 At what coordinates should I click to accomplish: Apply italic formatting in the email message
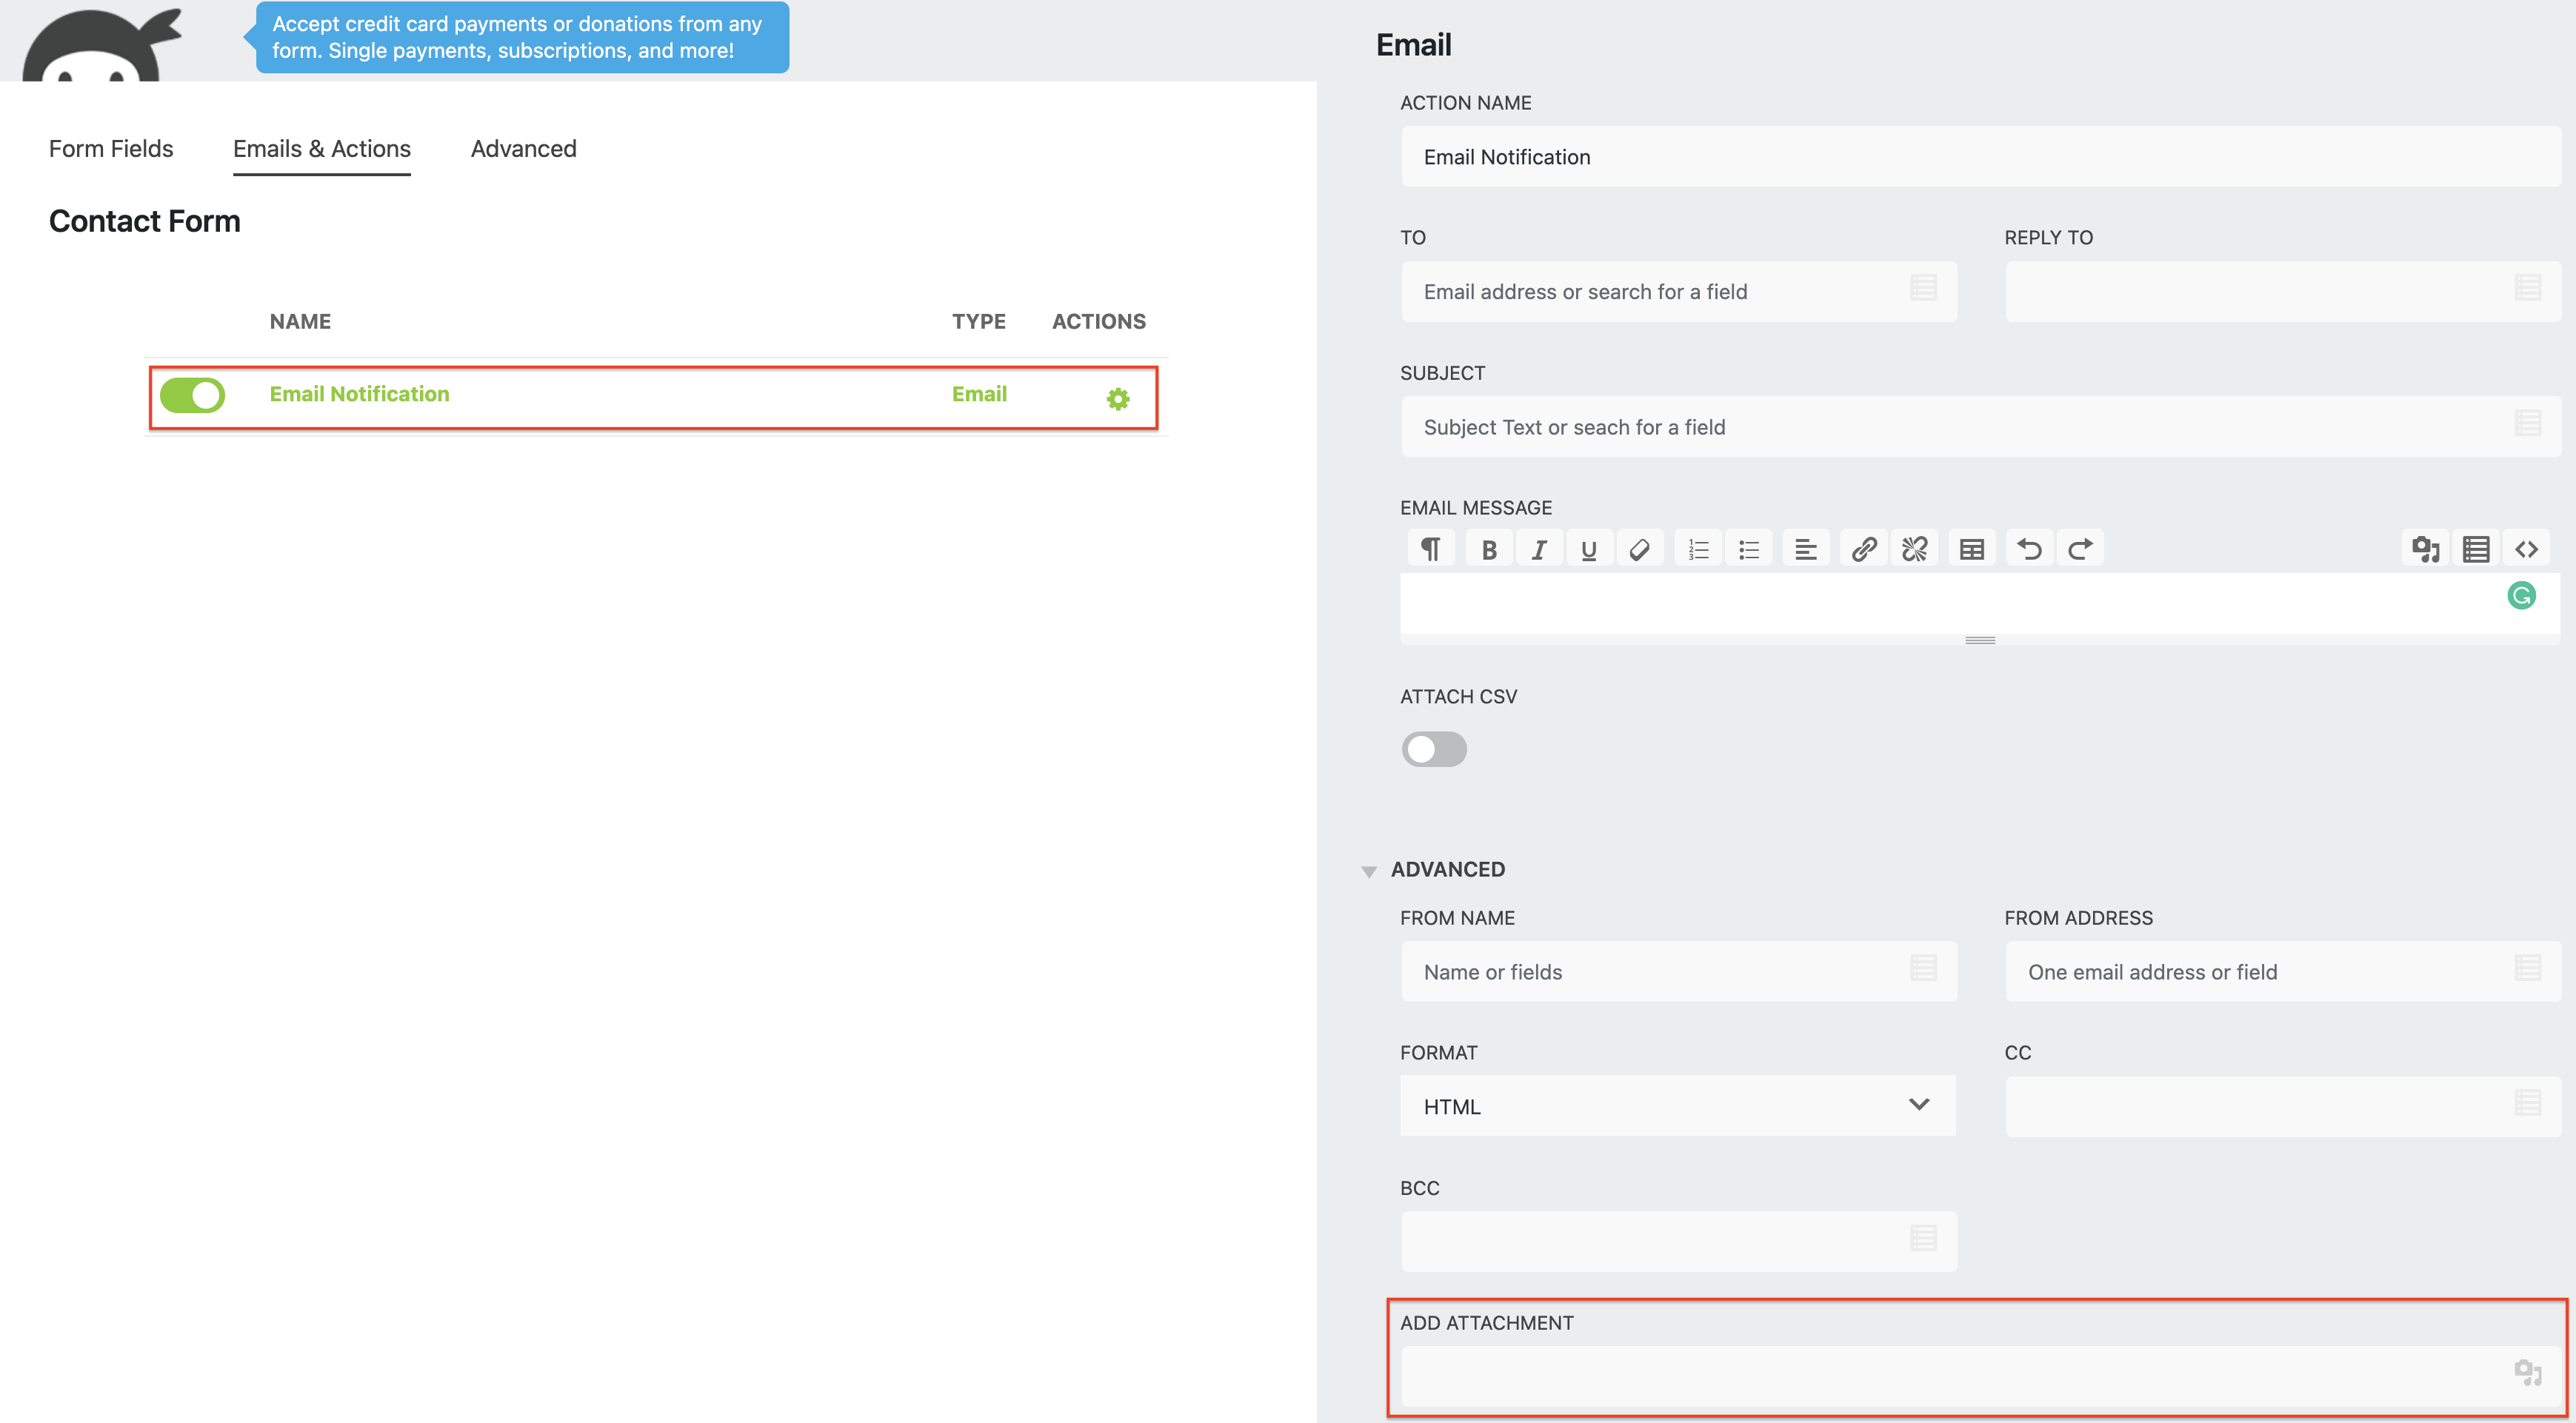(1538, 548)
